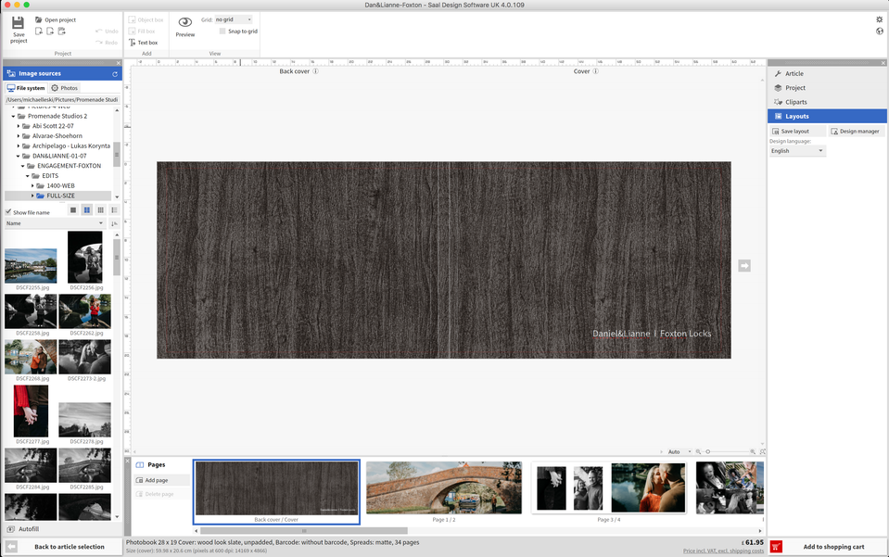
Task: Click the zoom out magnifier icon
Action: [699, 451]
